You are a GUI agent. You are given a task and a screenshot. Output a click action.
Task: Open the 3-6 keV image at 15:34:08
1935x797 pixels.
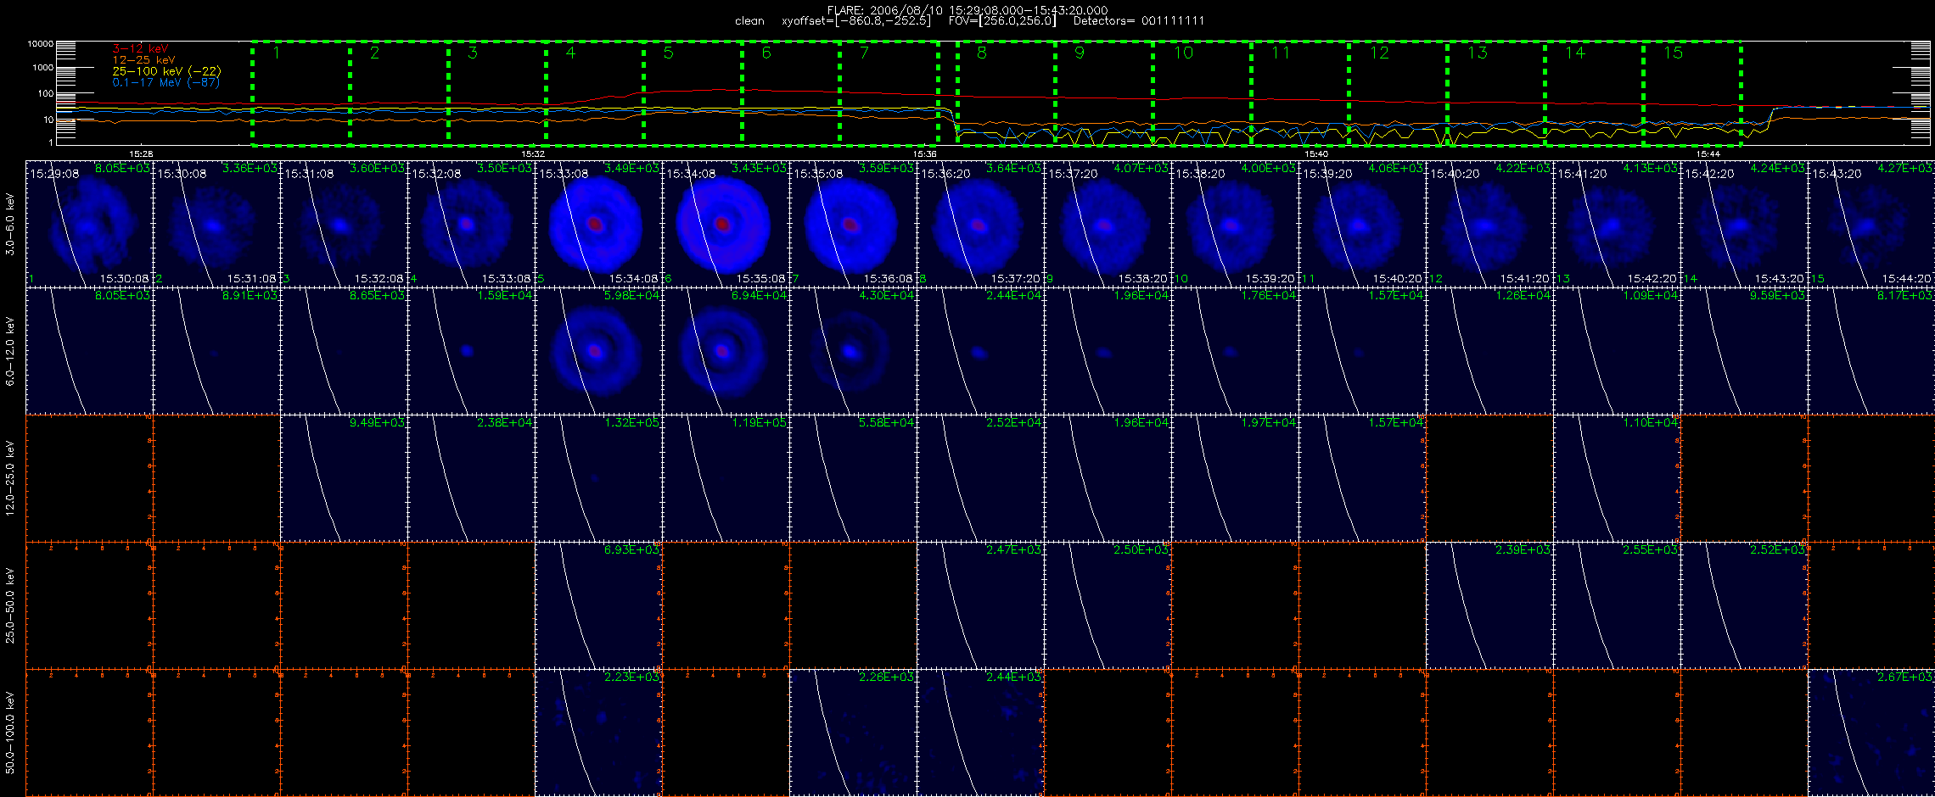click(726, 224)
